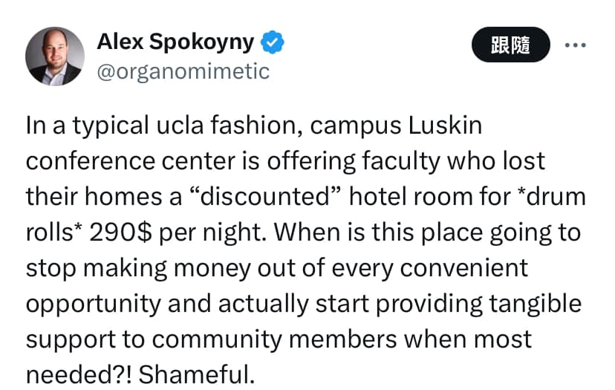This screenshot has height=390, width=615.
Task: Click the word "convenient" in the tweet
Action: click(x=466, y=268)
